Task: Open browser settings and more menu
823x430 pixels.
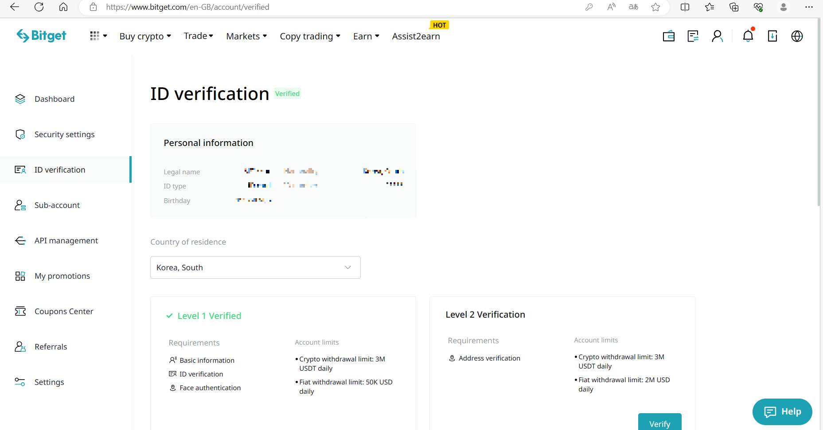Action: (x=809, y=7)
